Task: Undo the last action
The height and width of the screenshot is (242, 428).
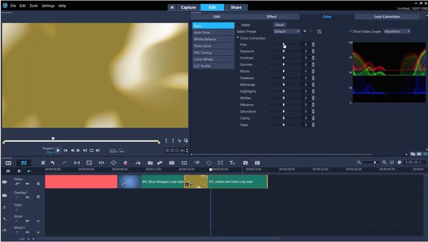Action: click(53, 163)
